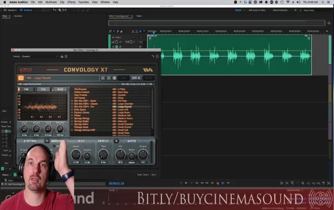Switch the IR display to IMAGE view
Viewport: 334px width, 210px height.
coord(60,89)
